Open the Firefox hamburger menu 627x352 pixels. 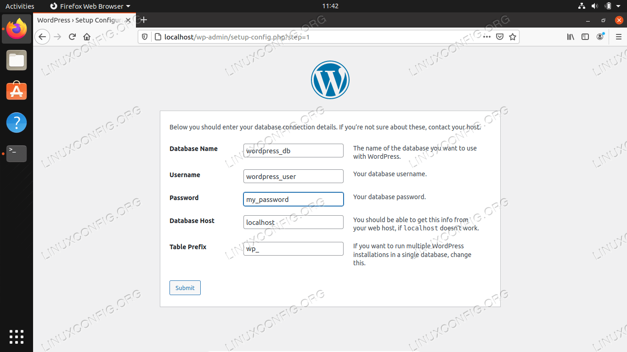click(618, 37)
